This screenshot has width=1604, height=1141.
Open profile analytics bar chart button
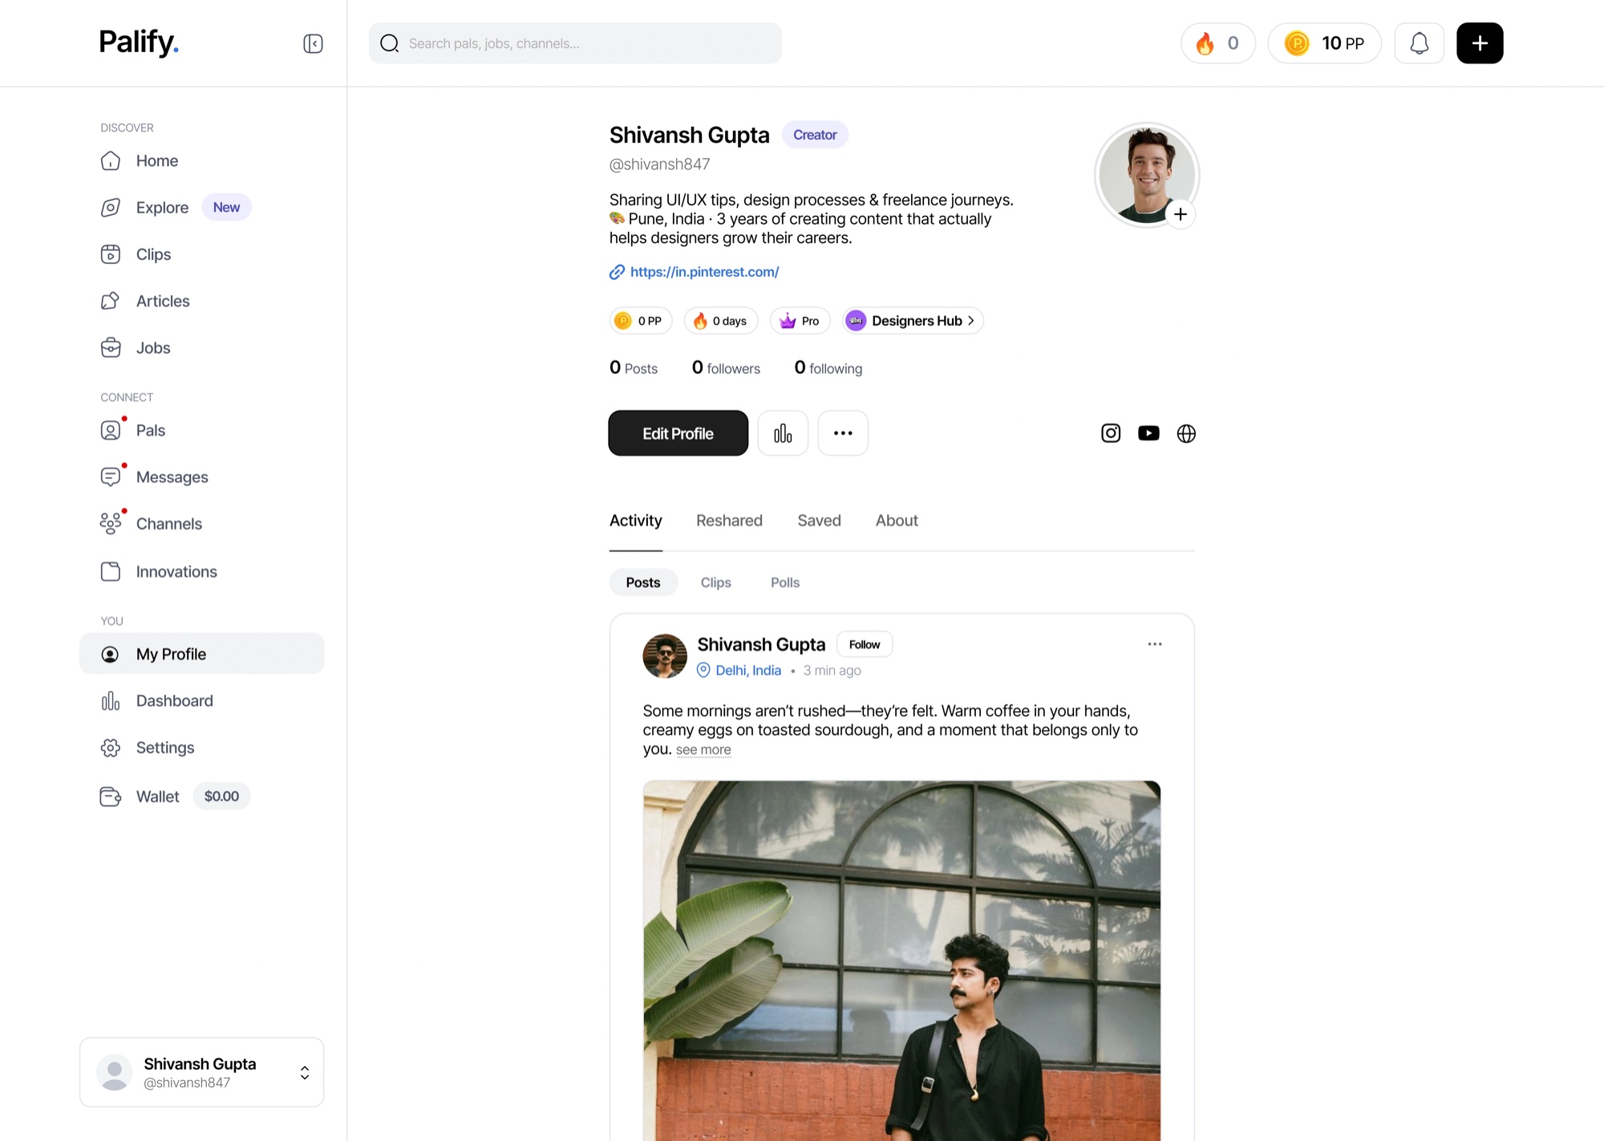pos(783,433)
